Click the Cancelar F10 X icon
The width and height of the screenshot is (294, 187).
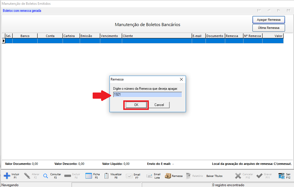(x=238, y=176)
